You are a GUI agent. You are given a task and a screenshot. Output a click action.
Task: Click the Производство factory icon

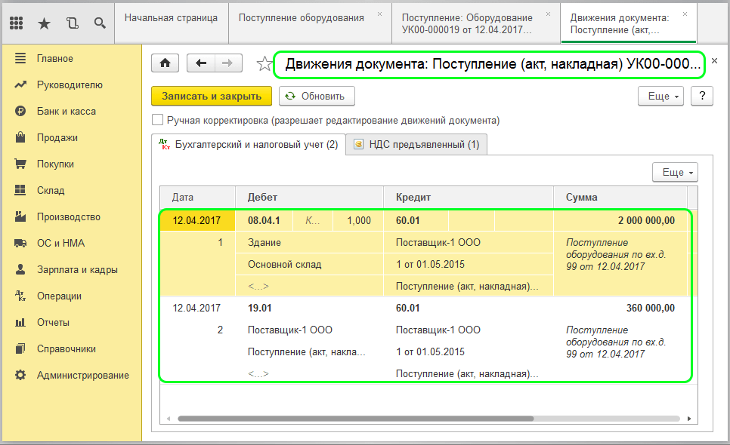coord(20,217)
